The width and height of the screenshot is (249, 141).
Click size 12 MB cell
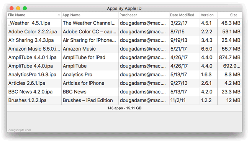coord(229,100)
